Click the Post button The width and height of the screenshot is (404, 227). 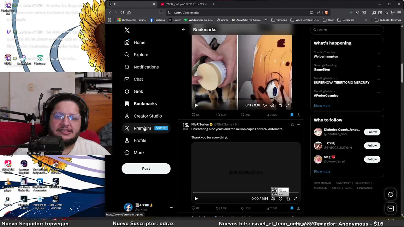coord(146,169)
